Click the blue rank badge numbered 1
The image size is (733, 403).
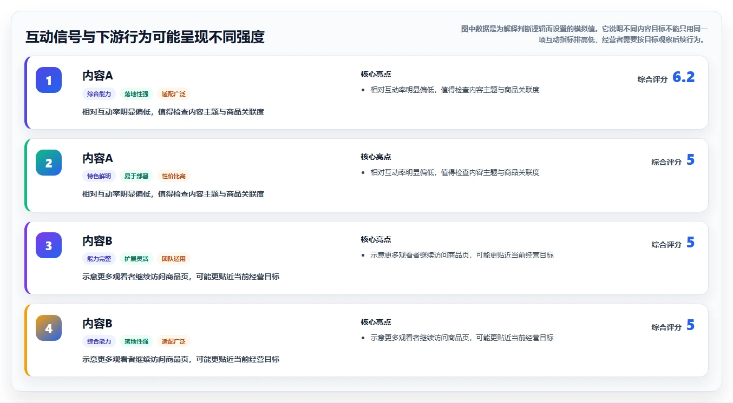49,80
